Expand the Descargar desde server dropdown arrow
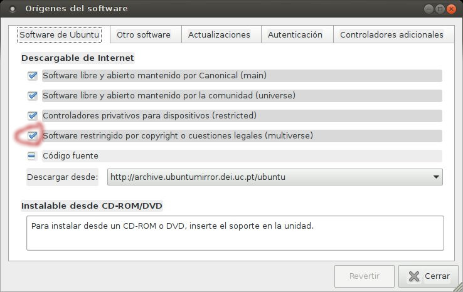463x292 pixels. click(x=435, y=177)
